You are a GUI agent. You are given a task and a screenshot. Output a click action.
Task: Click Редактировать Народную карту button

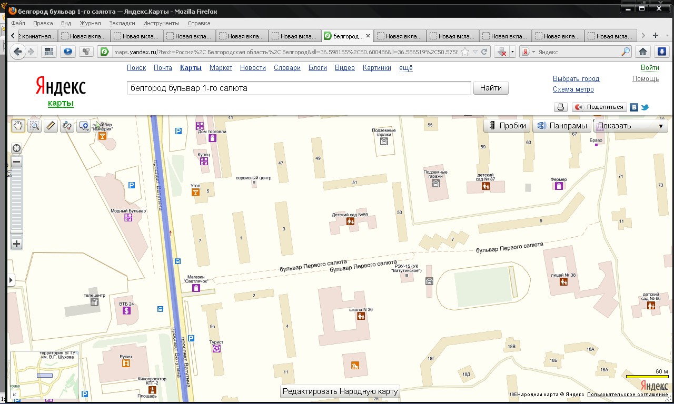click(340, 391)
